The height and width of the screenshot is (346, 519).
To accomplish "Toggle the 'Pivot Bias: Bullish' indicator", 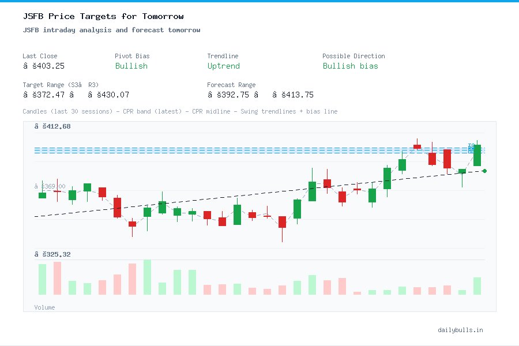I will [x=131, y=66].
